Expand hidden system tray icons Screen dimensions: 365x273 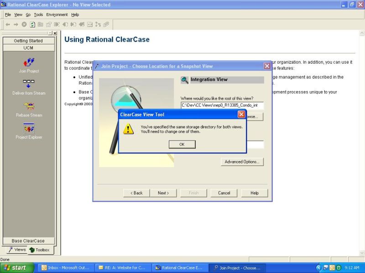(319, 268)
